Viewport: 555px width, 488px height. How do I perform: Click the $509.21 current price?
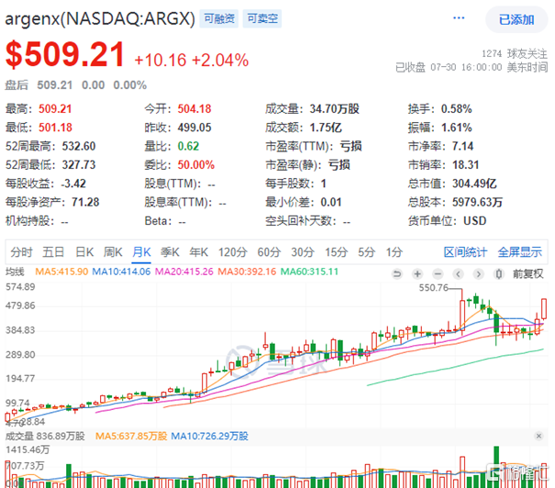[x=65, y=54]
